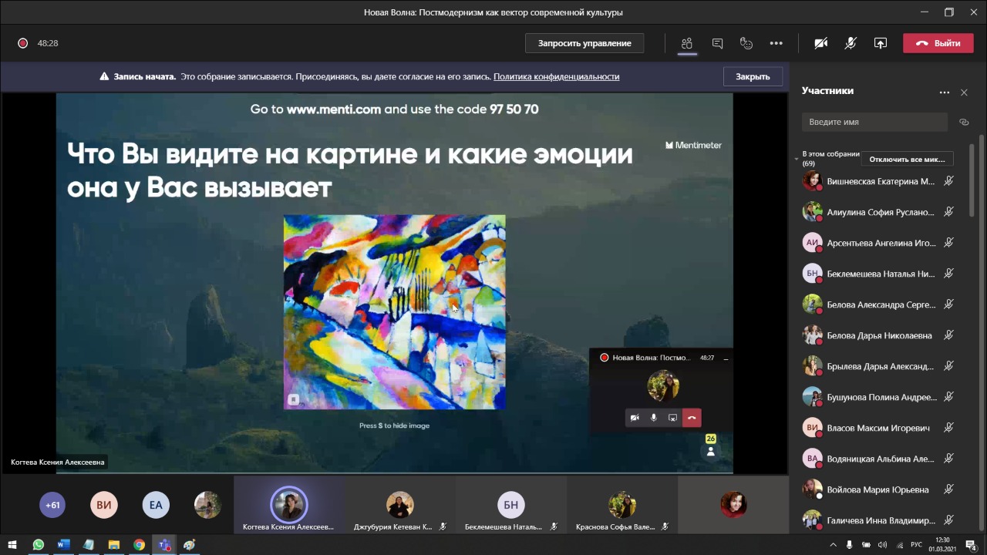Click the Запросить управление button

click(584, 43)
